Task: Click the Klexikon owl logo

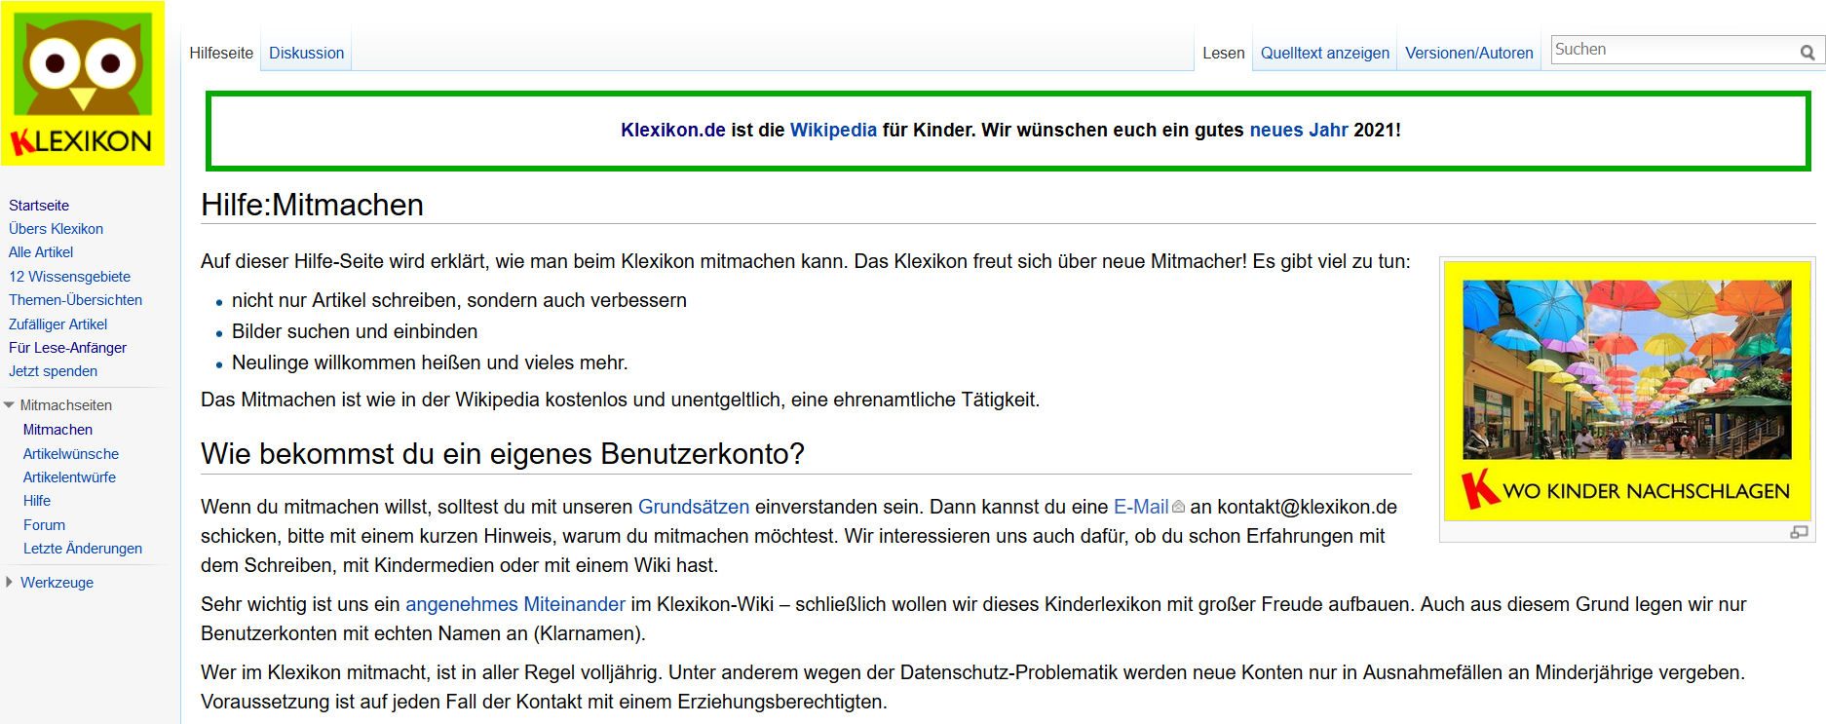Action: (83, 83)
